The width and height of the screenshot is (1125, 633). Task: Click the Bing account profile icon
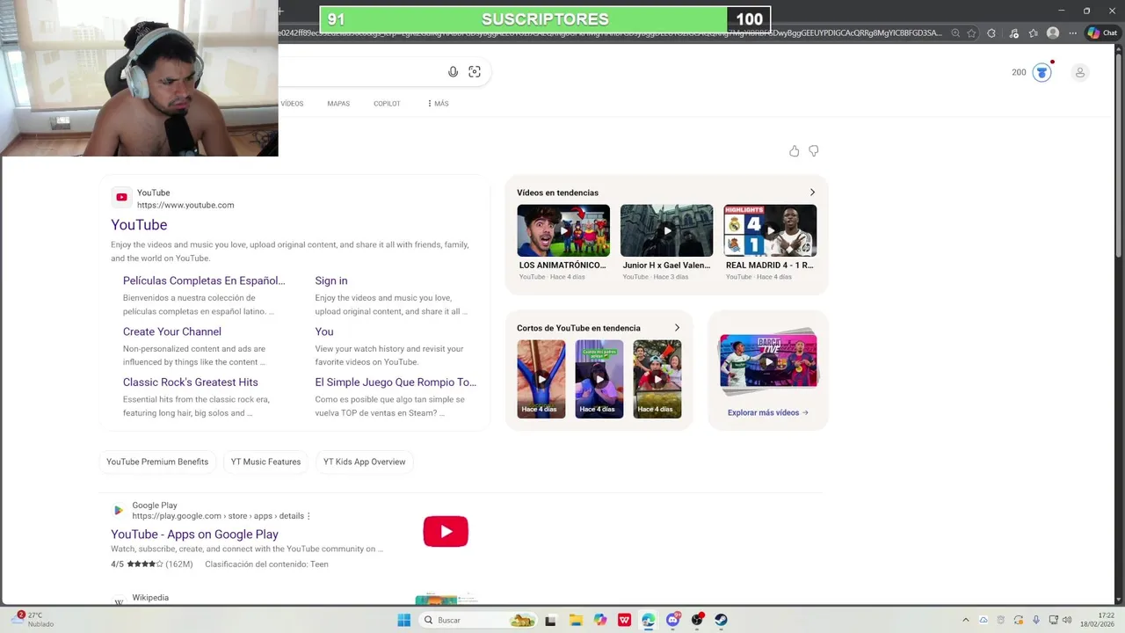pyautogui.click(x=1080, y=72)
